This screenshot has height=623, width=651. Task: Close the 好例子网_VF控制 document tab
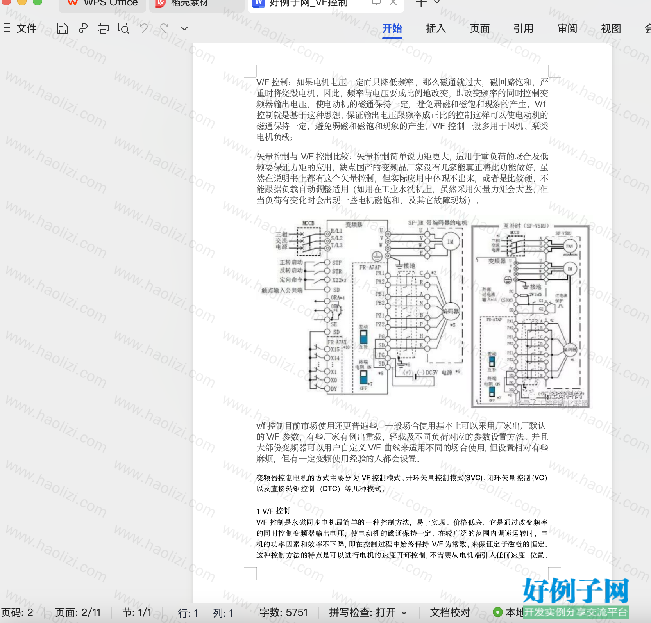click(393, 3)
